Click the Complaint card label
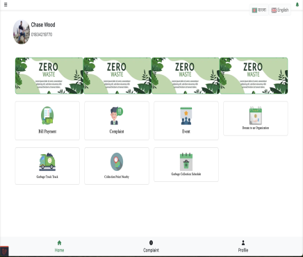This screenshot has width=303, height=257. point(117,131)
